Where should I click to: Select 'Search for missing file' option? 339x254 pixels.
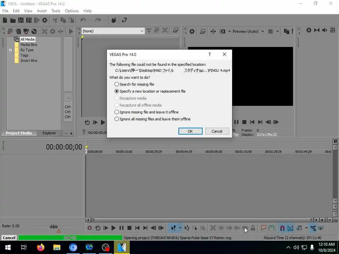point(134,84)
